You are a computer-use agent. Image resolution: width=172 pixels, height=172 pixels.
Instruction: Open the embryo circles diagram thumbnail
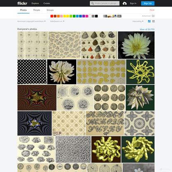[x=75, y=98]
